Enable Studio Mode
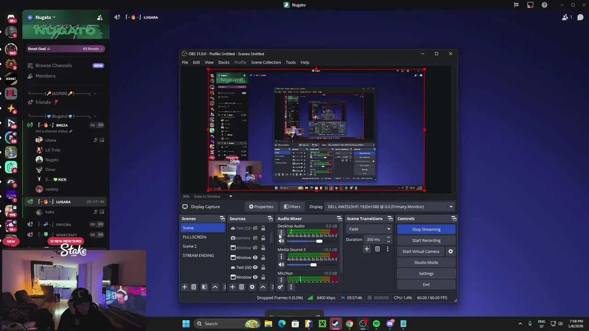589x331 pixels. (x=426, y=263)
